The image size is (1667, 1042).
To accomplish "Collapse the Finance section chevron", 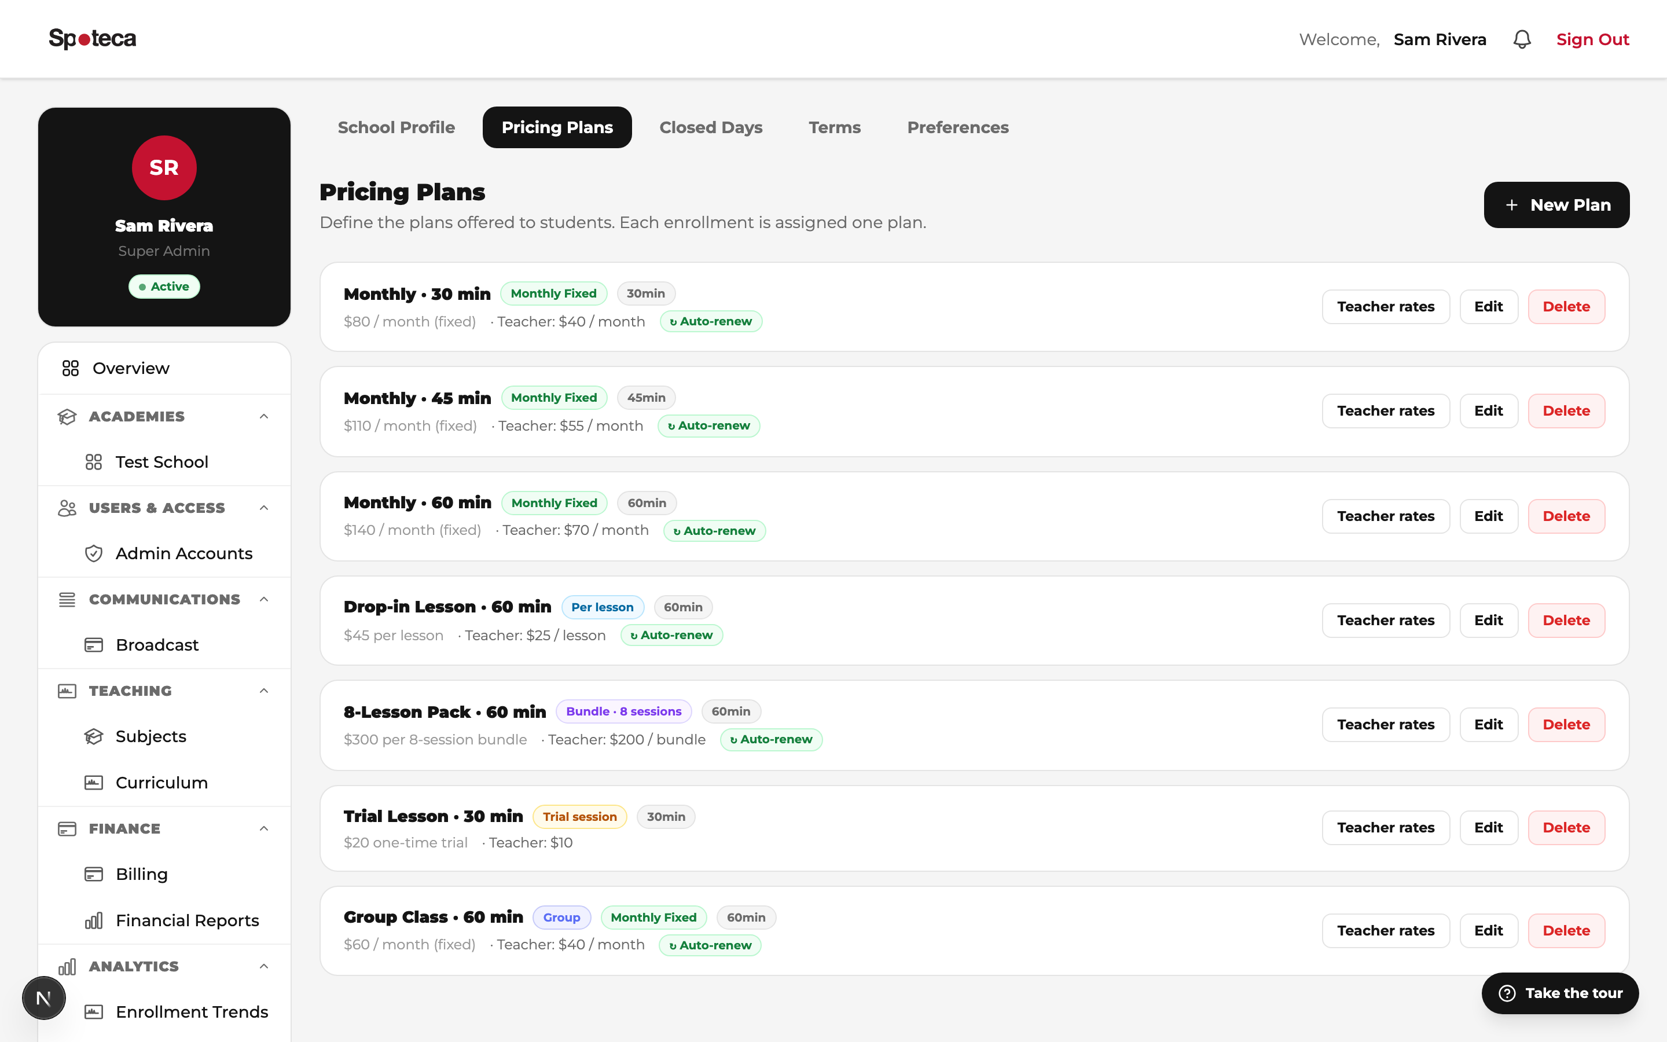I will pyautogui.click(x=264, y=828).
